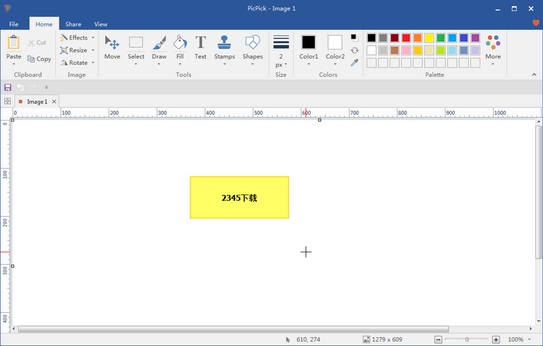
Task: Pick the purple palette swatch
Action: [475, 38]
